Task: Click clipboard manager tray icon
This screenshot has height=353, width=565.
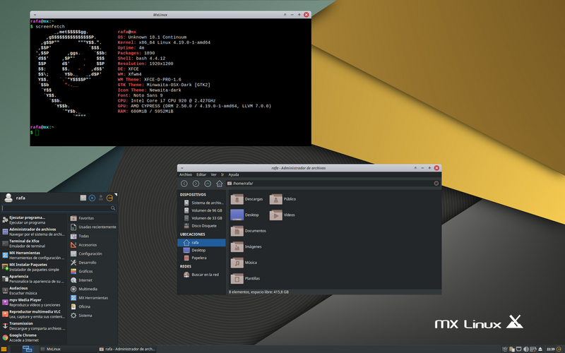Action: (511, 349)
